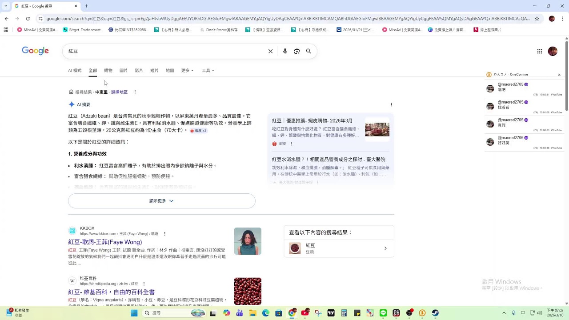Open the Faye Wong thumbnail image
Screen dimensions: 569x320
coord(248,241)
